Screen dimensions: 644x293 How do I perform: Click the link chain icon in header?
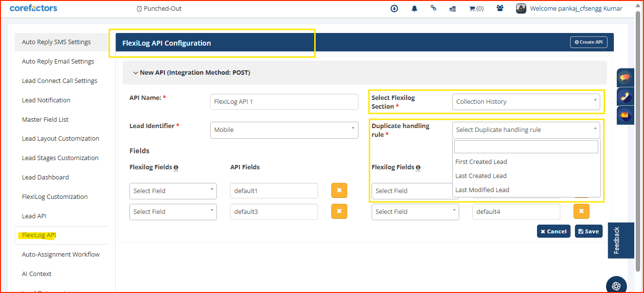(x=433, y=8)
